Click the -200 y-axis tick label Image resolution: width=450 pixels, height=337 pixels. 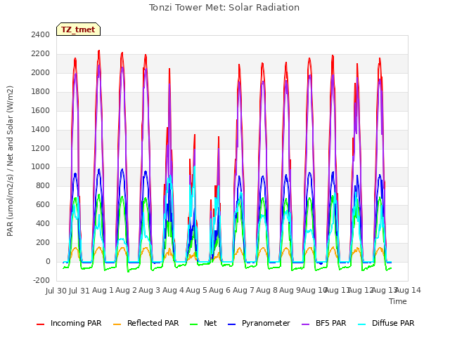tap(41, 280)
